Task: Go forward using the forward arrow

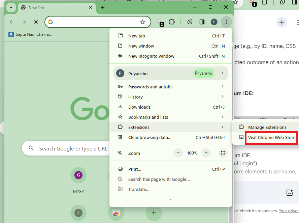Action: point(24,22)
